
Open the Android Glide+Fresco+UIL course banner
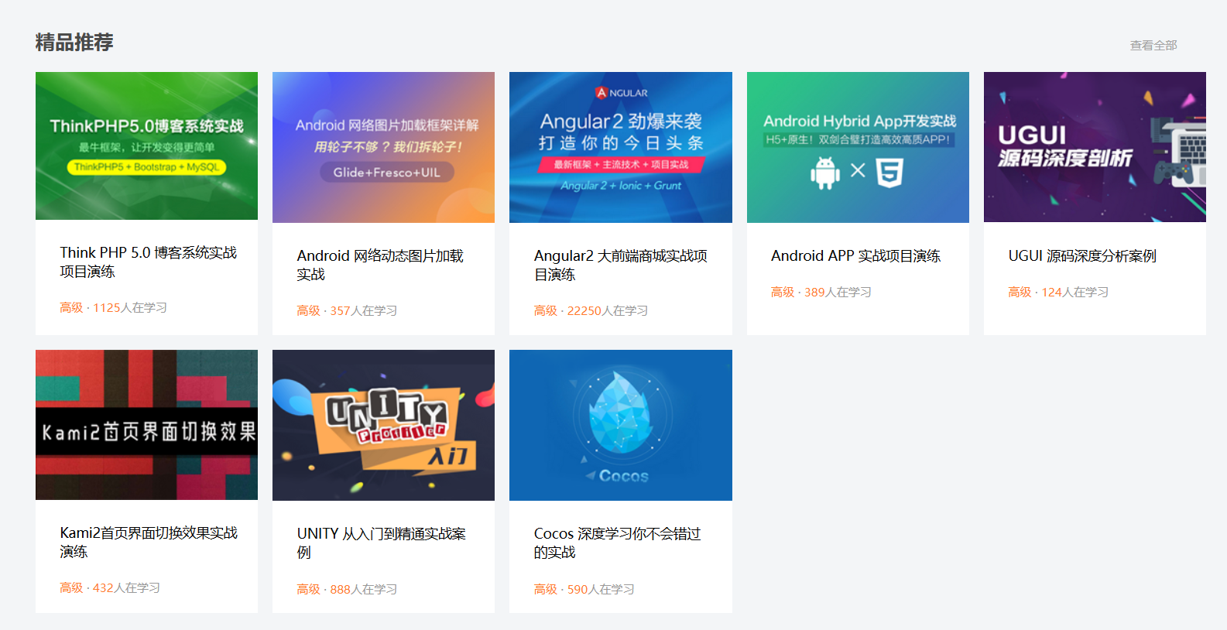click(x=383, y=147)
